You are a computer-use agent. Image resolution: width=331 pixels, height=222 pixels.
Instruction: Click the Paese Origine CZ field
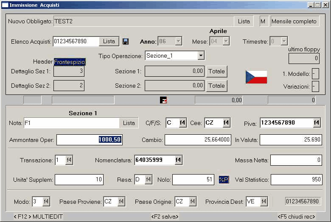coord(182,202)
